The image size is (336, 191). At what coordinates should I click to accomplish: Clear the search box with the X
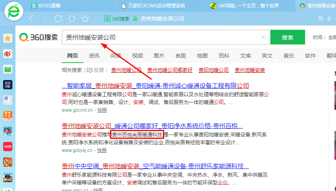click(263, 37)
